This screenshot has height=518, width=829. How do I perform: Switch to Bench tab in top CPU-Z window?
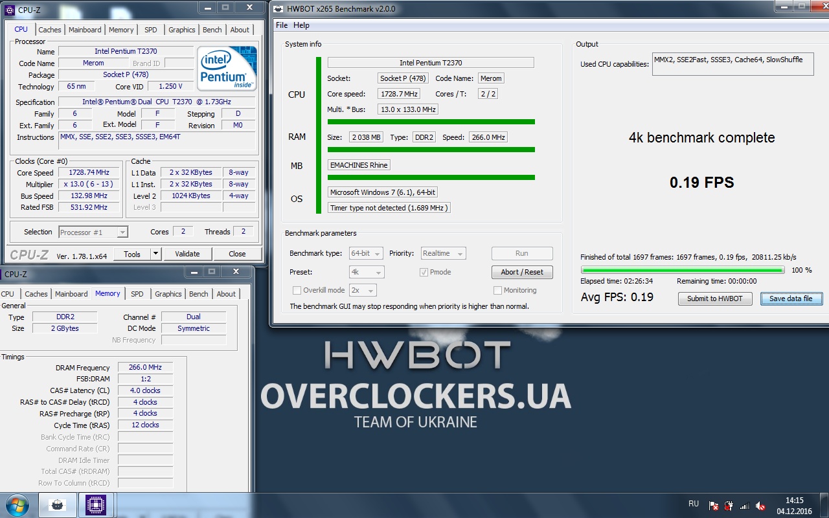click(x=212, y=30)
